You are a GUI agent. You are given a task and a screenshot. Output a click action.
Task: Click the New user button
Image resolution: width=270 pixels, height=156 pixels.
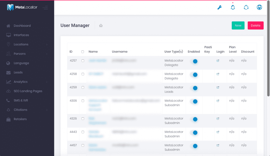click(x=238, y=25)
